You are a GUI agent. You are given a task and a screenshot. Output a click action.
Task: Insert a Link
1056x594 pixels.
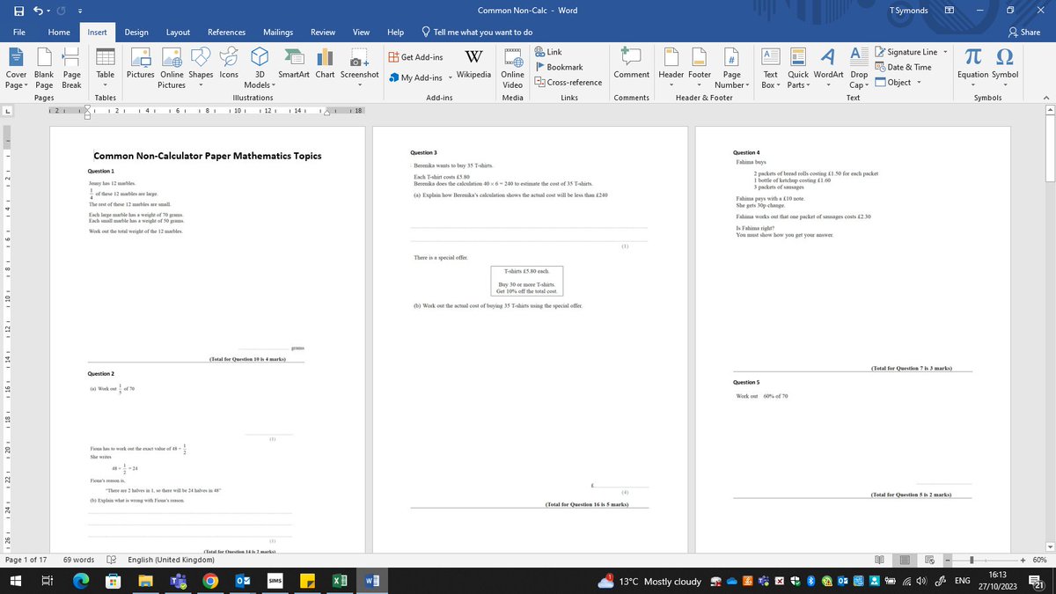point(547,53)
